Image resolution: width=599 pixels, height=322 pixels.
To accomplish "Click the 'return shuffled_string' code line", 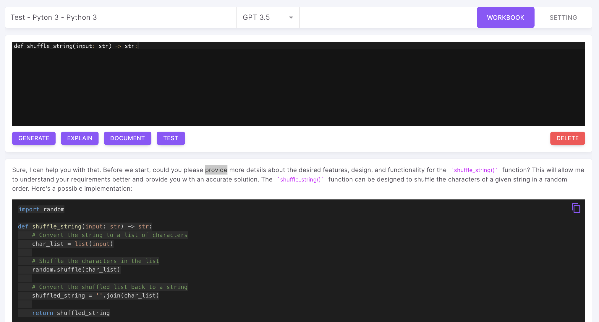I will pyautogui.click(x=71, y=313).
